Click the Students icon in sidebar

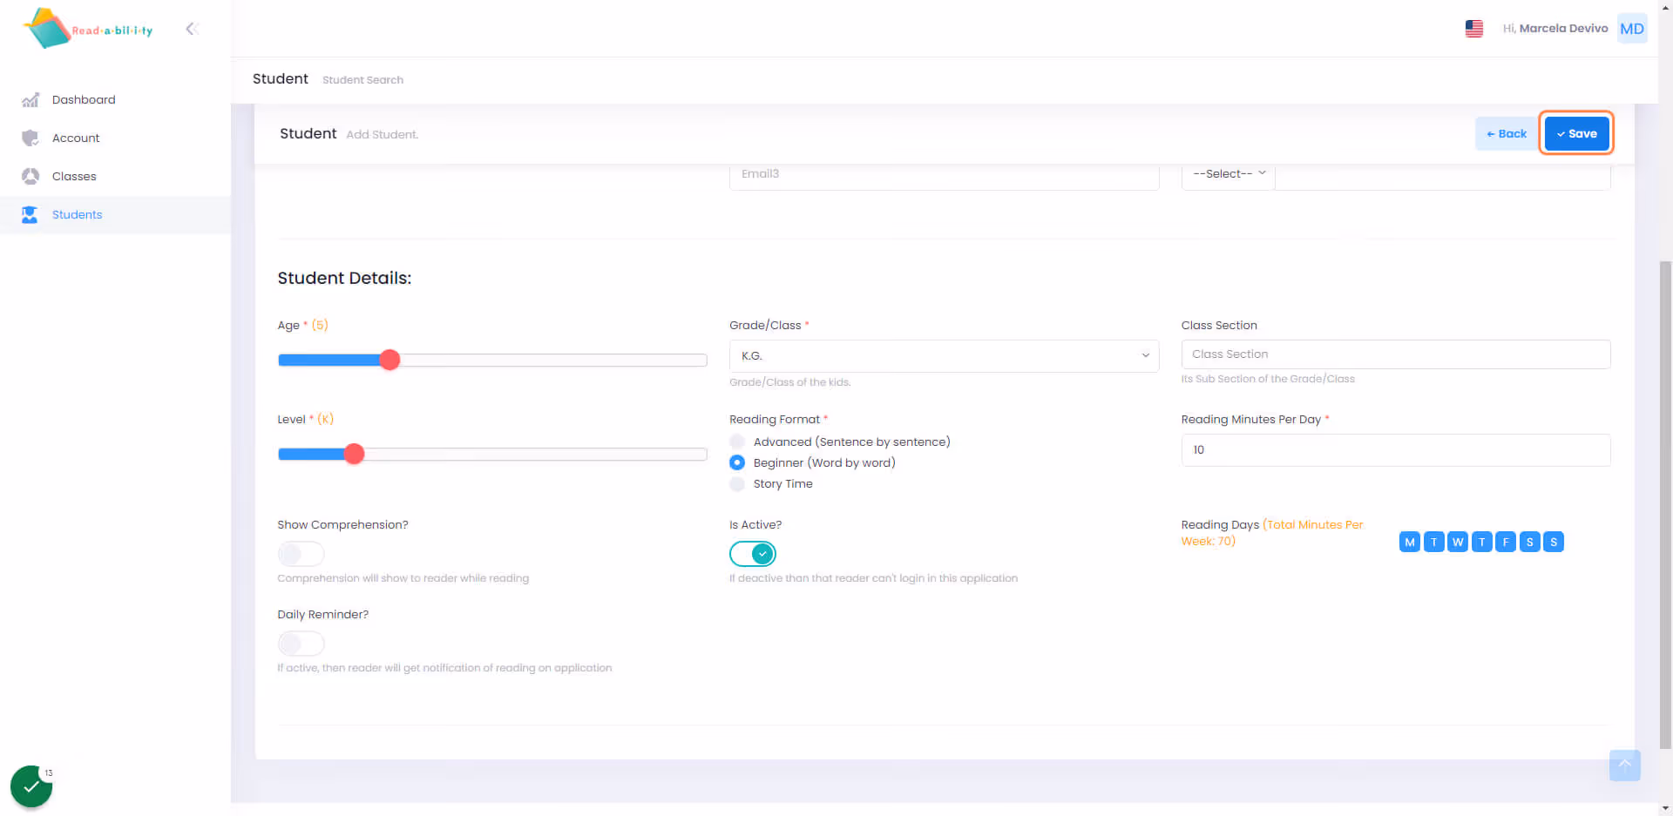click(x=30, y=214)
